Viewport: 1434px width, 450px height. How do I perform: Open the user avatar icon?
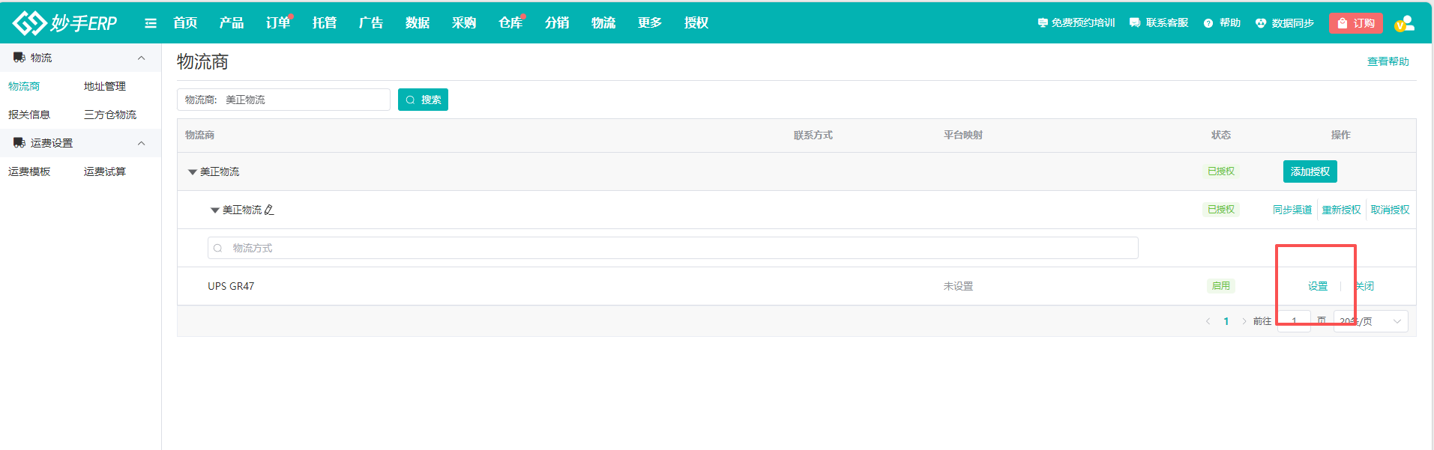pyautogui.click(x=1405, y=23)
